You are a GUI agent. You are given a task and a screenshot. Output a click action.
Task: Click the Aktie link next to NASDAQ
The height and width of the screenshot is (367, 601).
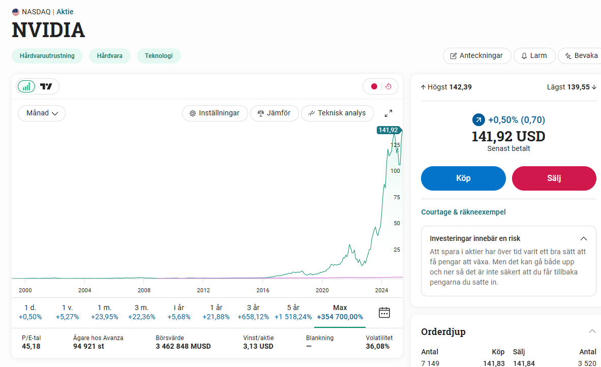click(x=65, y=12)
